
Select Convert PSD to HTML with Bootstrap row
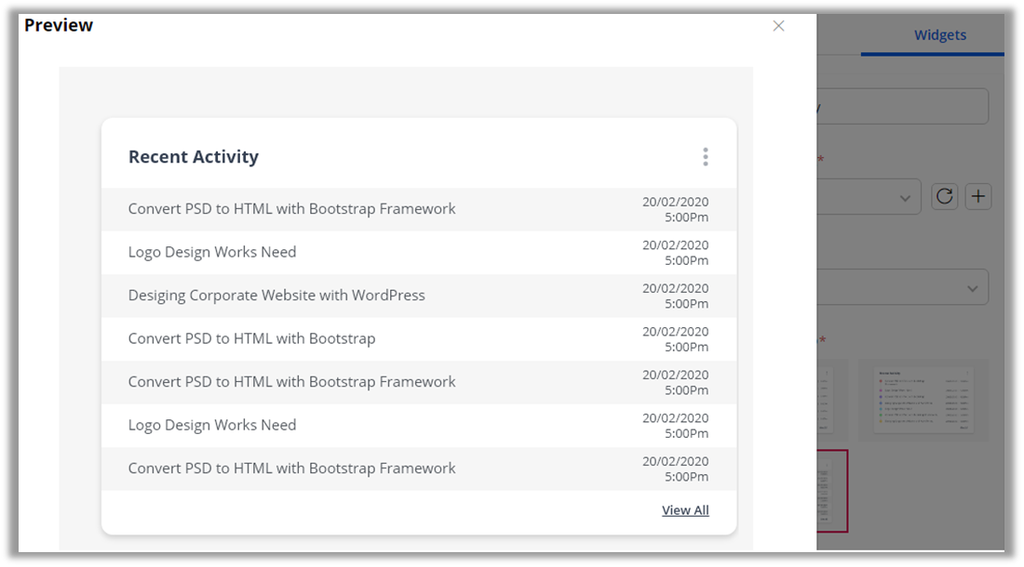click(x=251, y=338)
